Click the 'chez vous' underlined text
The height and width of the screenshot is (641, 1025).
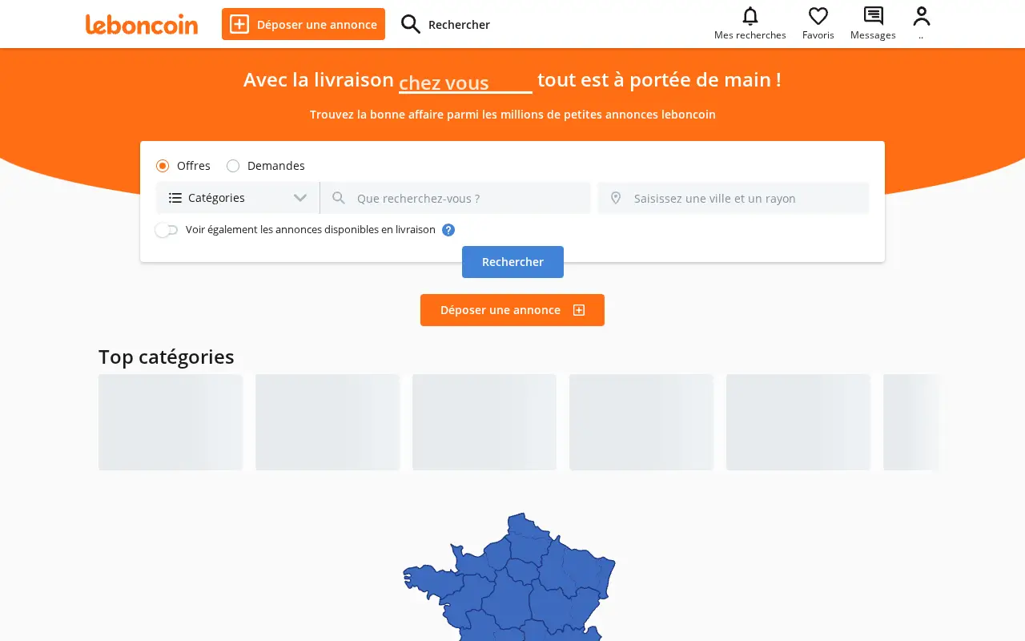(444, 83)
